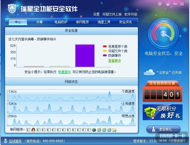Click the 联网程序： label above status bar

pos(18,130)
